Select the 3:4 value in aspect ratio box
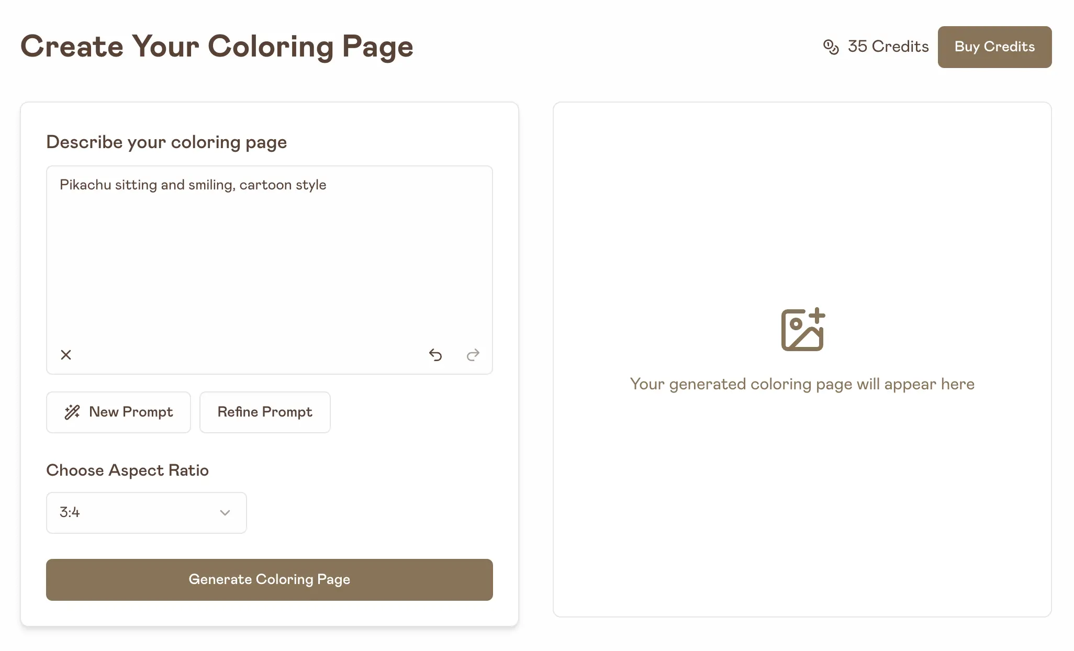This screenshot has height=651, width=1074. click(70, 512)
